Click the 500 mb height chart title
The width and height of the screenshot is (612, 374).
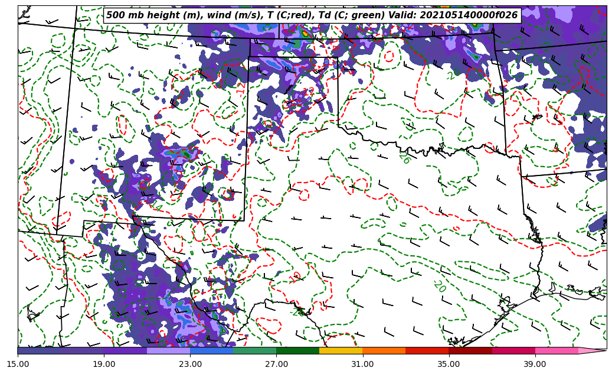pos(312,15)
